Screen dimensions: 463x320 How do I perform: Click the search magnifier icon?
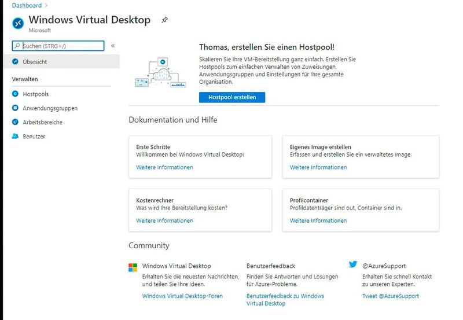[x=17, y=46]
